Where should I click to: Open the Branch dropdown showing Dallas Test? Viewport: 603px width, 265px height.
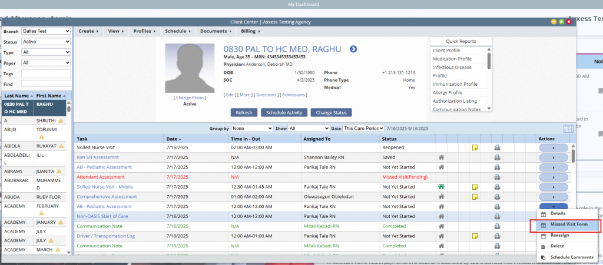coord(46,31)
